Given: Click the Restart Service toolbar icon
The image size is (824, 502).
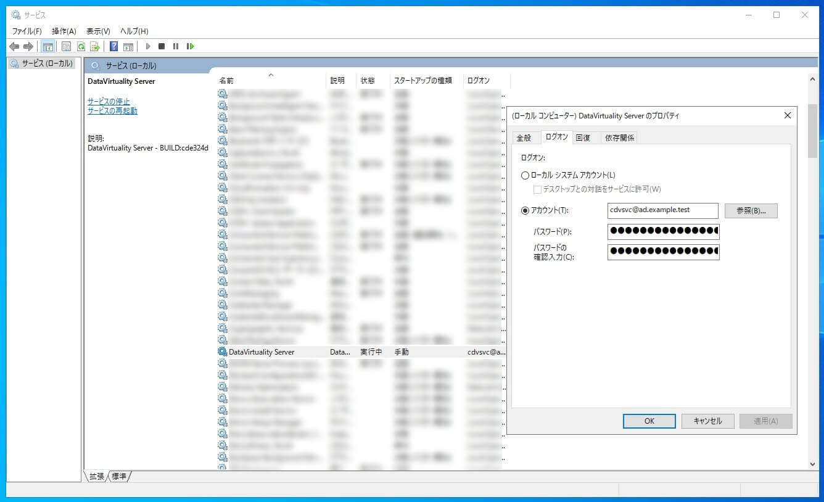Looking at the screenshot, I should [x=191, y=46].
